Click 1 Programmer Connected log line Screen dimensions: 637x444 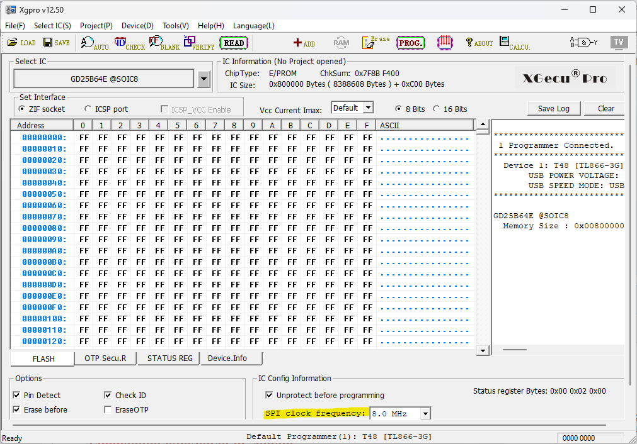pyautogui.click(x=556, y=145)
